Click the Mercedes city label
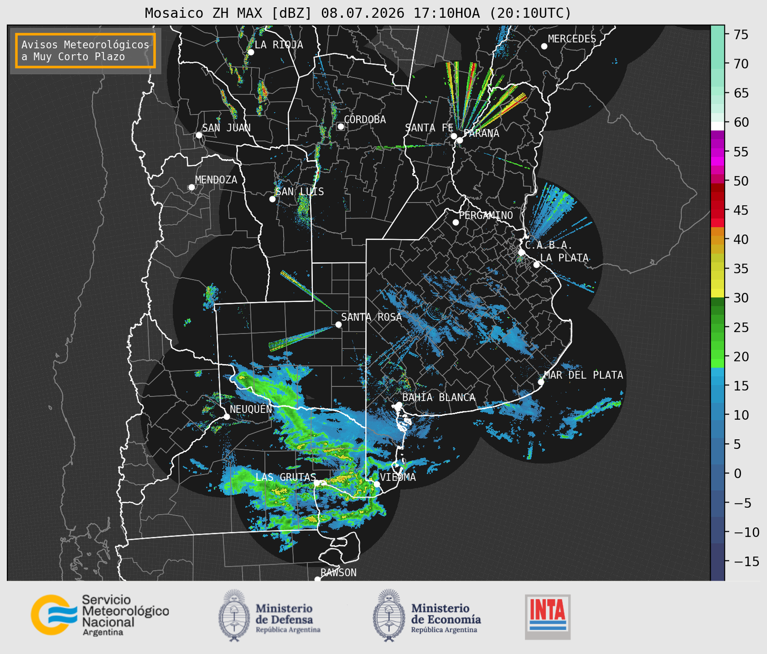Image resolution: width=767 pixels, height=654 pixels. pos(572,39)
